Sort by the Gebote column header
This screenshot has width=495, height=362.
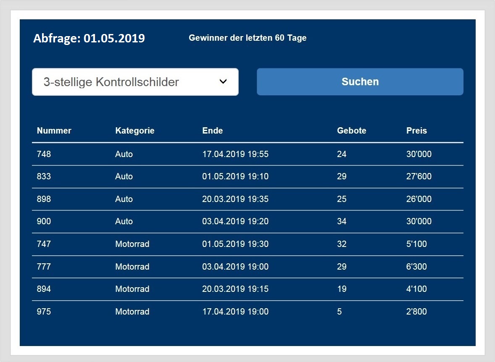coord(351,131)
